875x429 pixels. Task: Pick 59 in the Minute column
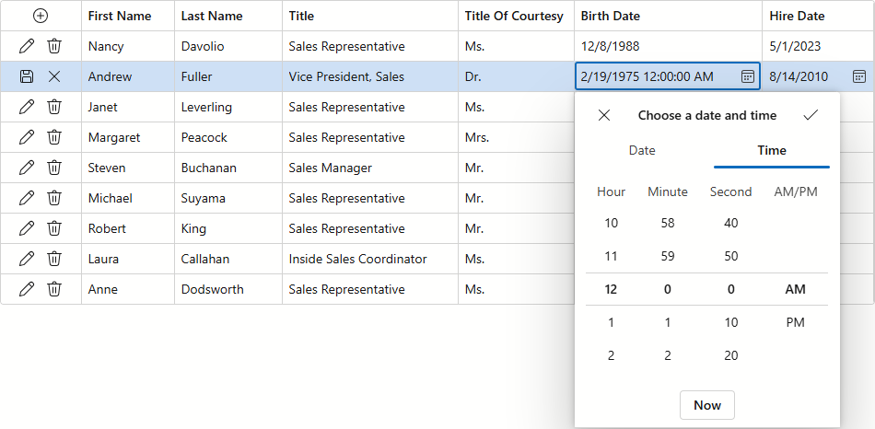[x=668, y=256]
